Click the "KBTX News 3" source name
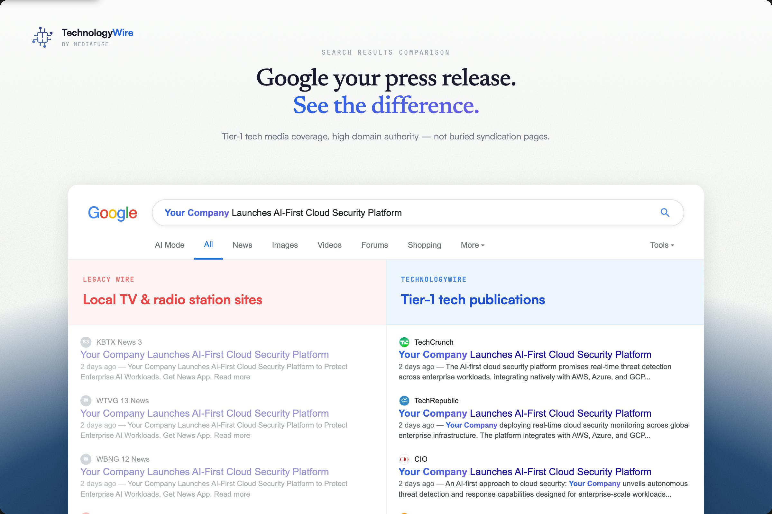772x514 pixels. click(119, 342)
